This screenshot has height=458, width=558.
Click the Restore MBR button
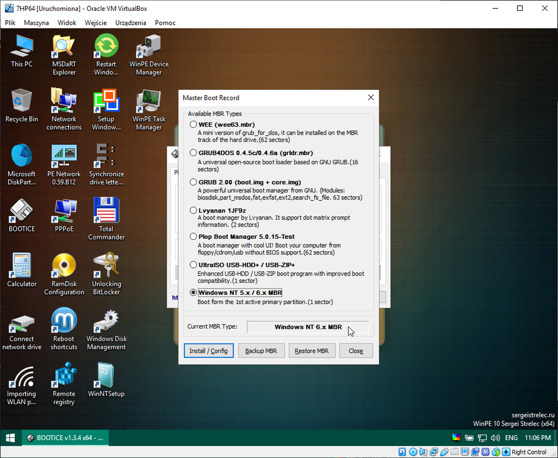pyautogui.click(x=311, y=350)
